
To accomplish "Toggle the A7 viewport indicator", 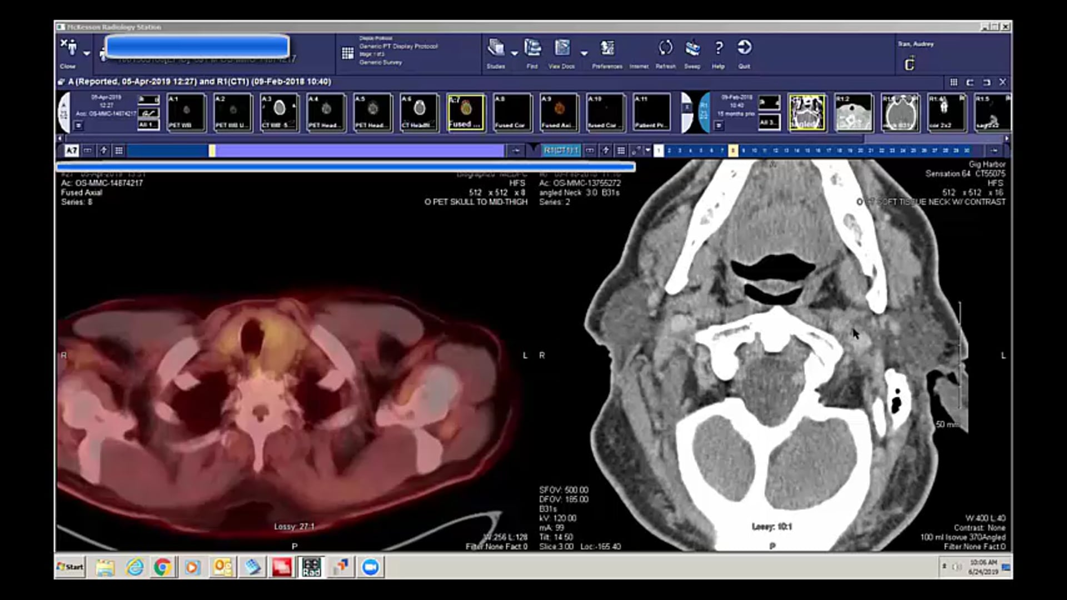I will [x=71, y=150].
